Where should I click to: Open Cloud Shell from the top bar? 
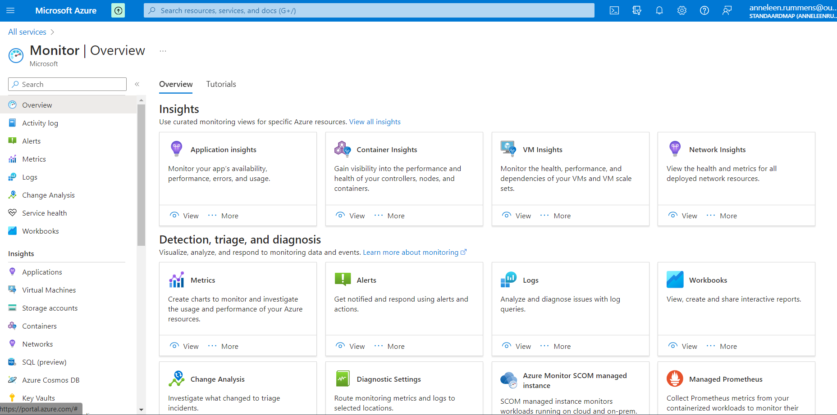(x=614, y=10)
